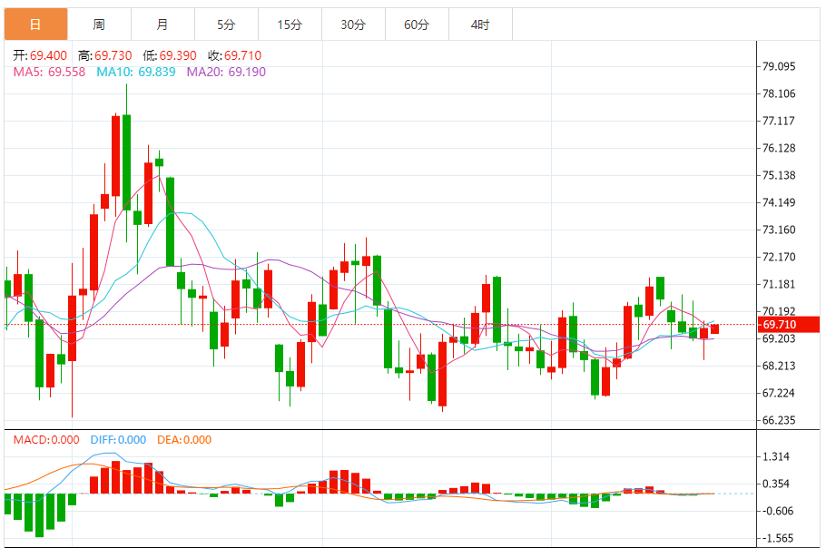Open the 30分 timeframe tab
This screenshot has width=826, height=548.
click(353, 24)
